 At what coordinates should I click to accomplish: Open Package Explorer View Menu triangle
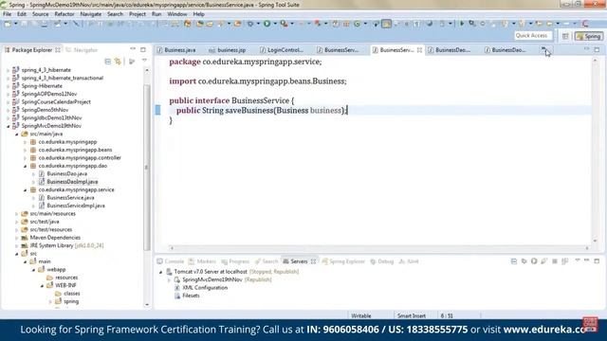pyautogui.click(x=144, y=61)
